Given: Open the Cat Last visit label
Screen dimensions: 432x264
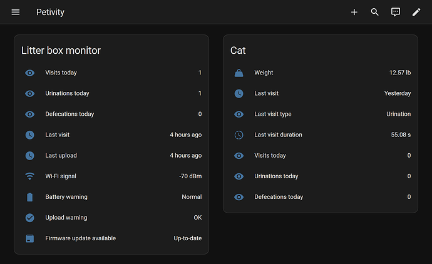Looking at the screenshot, I should 267,93.
